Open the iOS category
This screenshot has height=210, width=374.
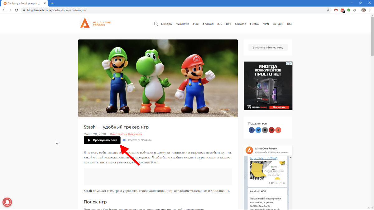[220, 24]
